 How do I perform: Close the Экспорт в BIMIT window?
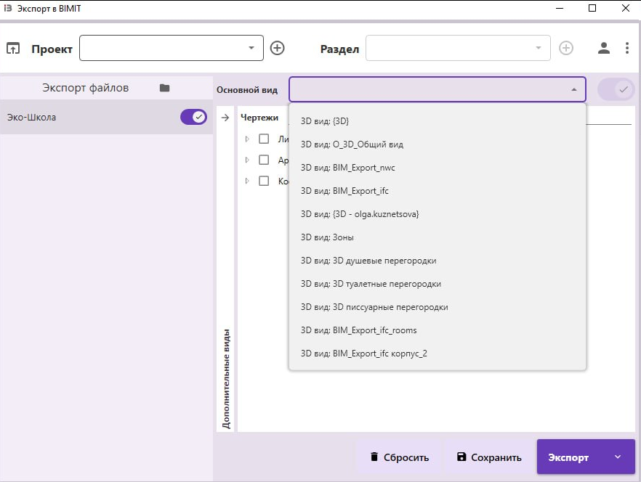(x=626, y=8)
